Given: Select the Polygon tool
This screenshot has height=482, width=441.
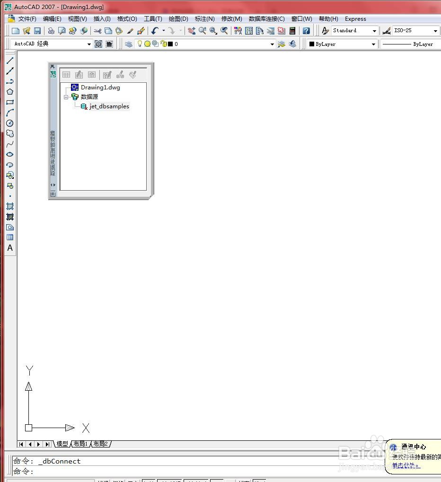Looking at the screenshot, I should [10, 92].
